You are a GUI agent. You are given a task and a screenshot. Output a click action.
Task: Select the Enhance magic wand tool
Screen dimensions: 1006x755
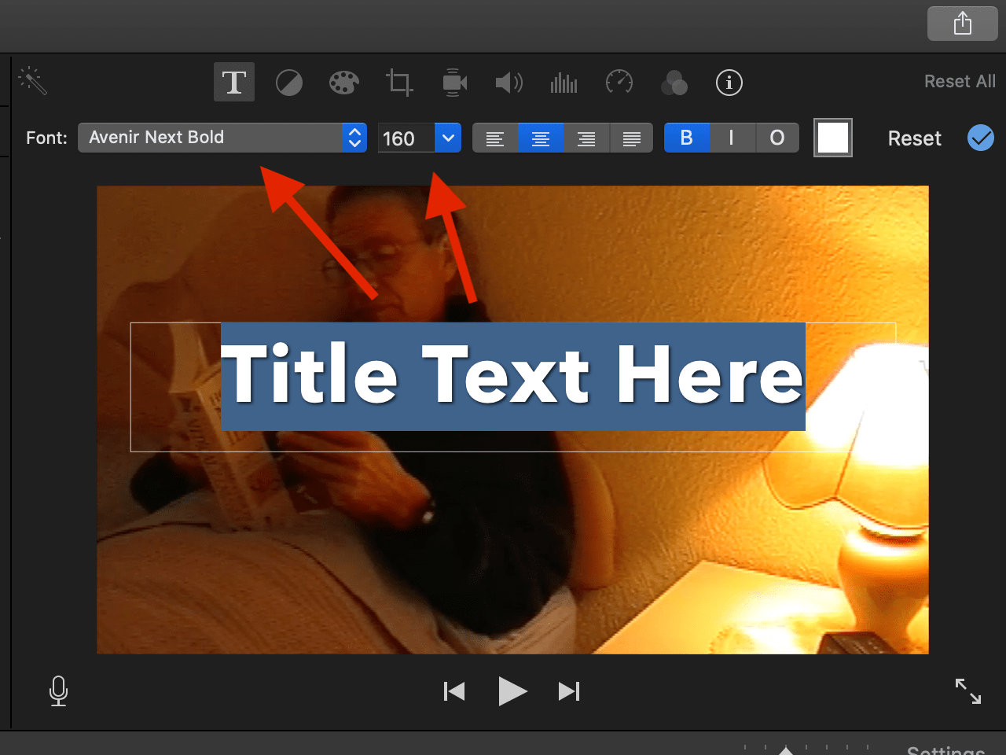pyautogui.click(x=31, y=79)
